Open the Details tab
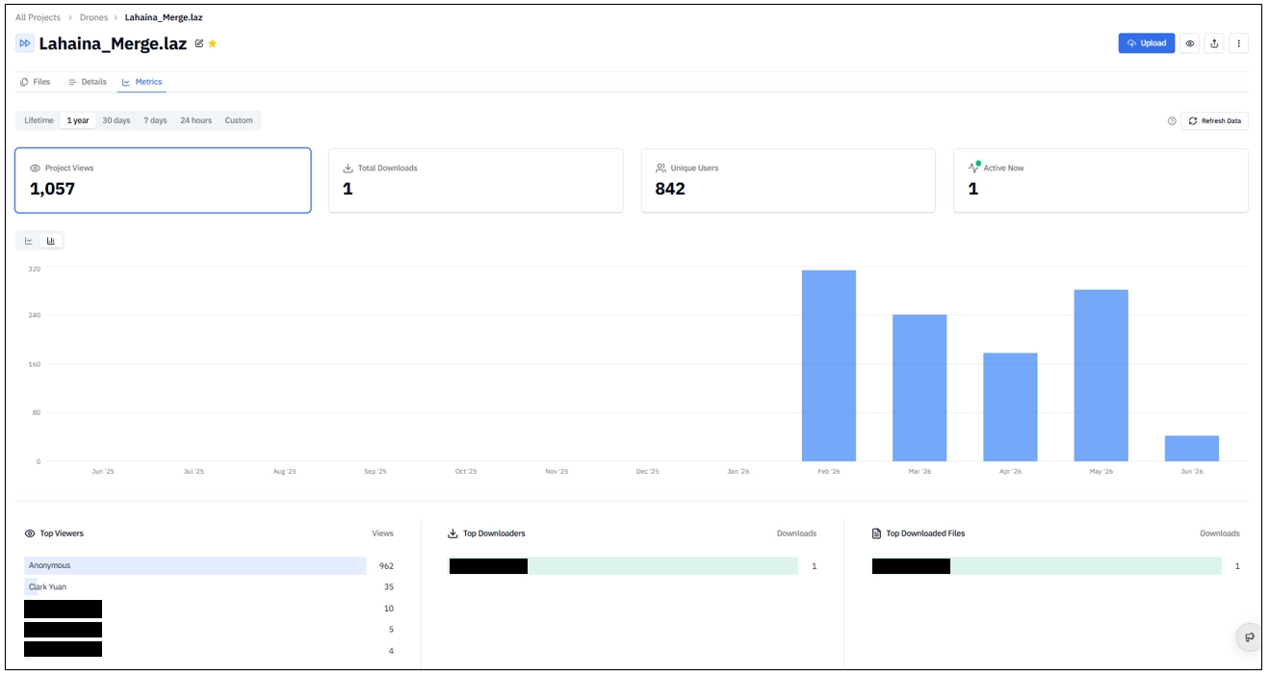This screenshot has width=1269, height=676. click(88, 82)
